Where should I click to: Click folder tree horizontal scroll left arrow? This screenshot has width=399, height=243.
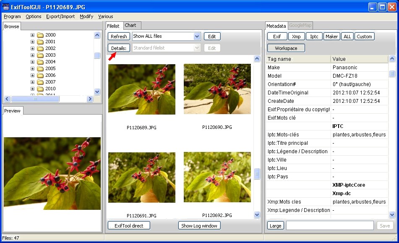[7, 99]
